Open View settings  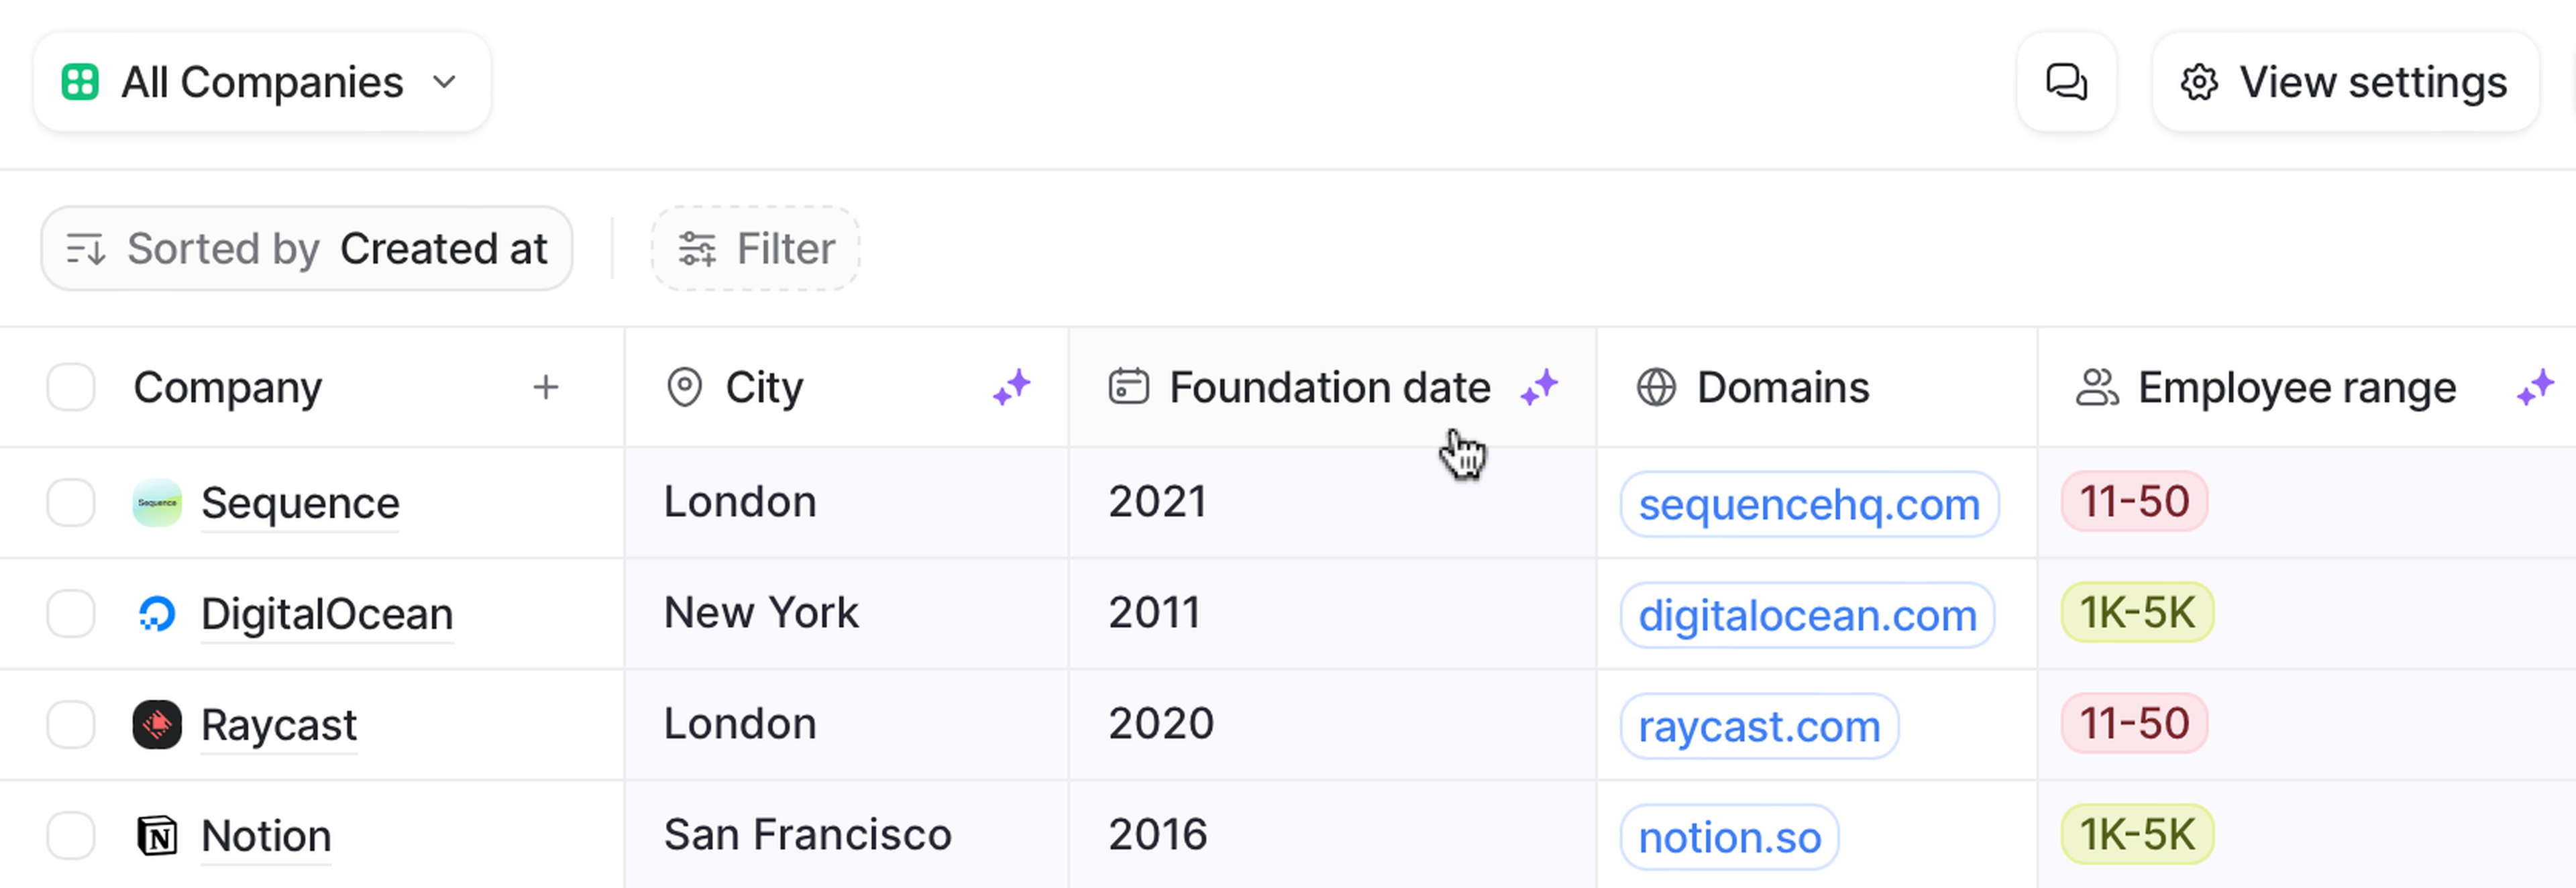(x=2345, y=82)
